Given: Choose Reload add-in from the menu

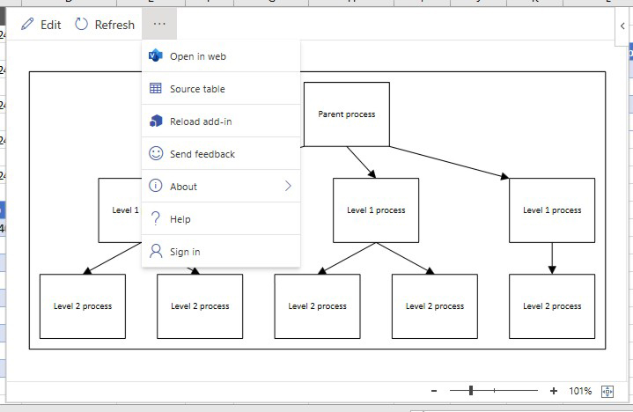Looking at the screenshot, I should click(221, 121).
